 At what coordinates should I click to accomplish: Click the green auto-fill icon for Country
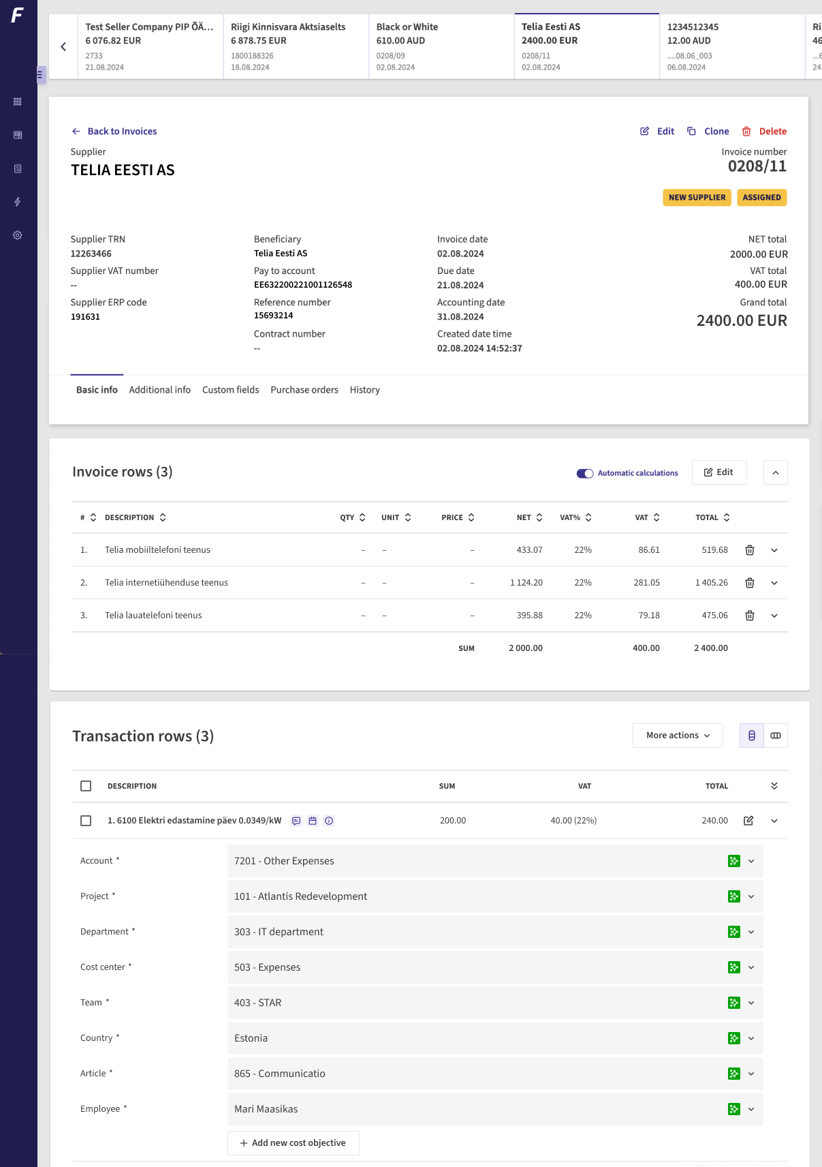pos(734,1038)
